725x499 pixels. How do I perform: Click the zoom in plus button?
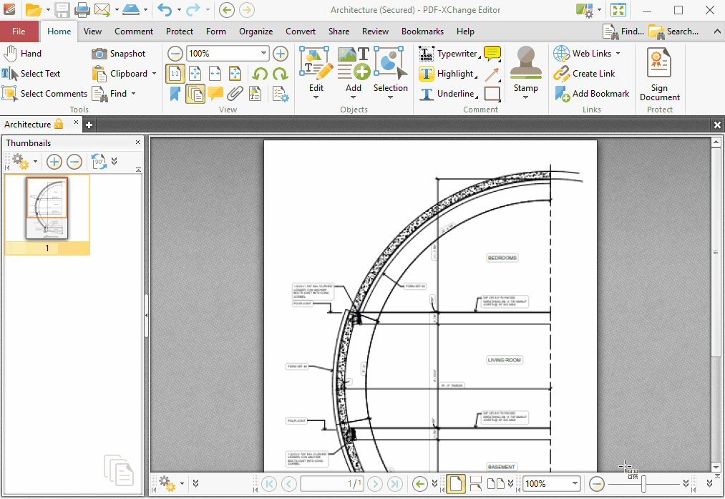click(281, 54)
